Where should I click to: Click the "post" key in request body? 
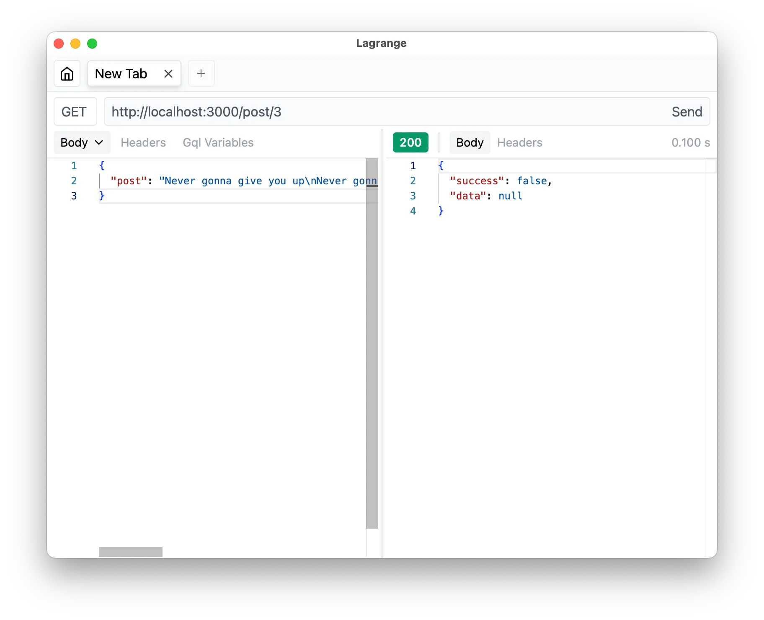click(x=129, y=181)
